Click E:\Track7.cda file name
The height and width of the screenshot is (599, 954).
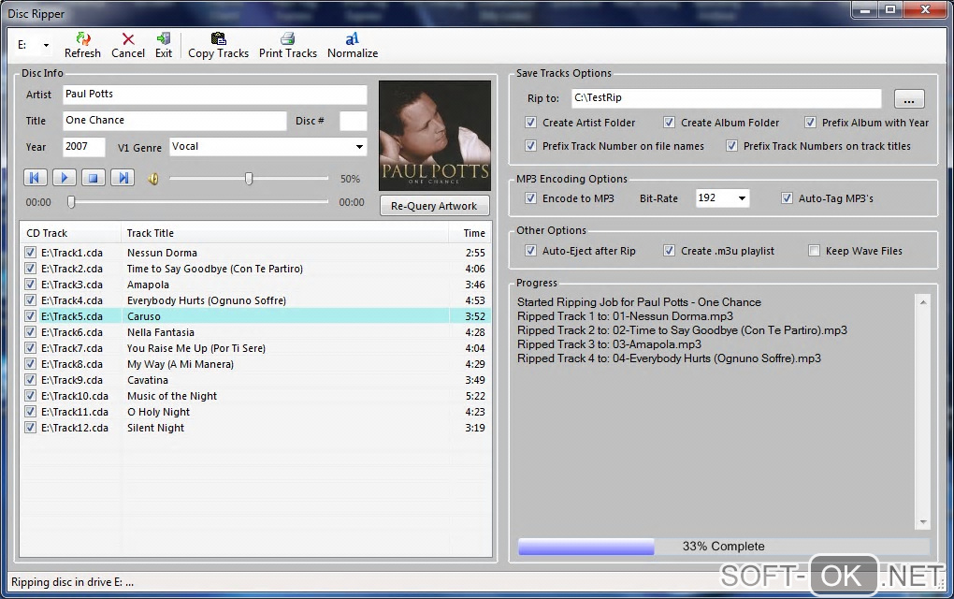[x=72, y=348]
